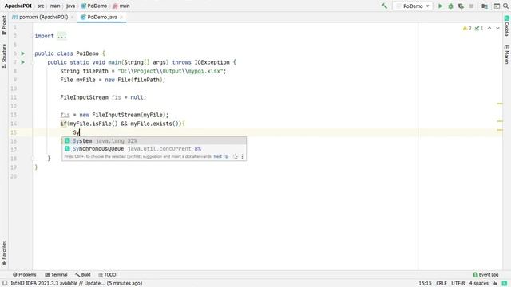Go to next highlighted error arrow
Screen dimensions: 511x287
(497, 29)
